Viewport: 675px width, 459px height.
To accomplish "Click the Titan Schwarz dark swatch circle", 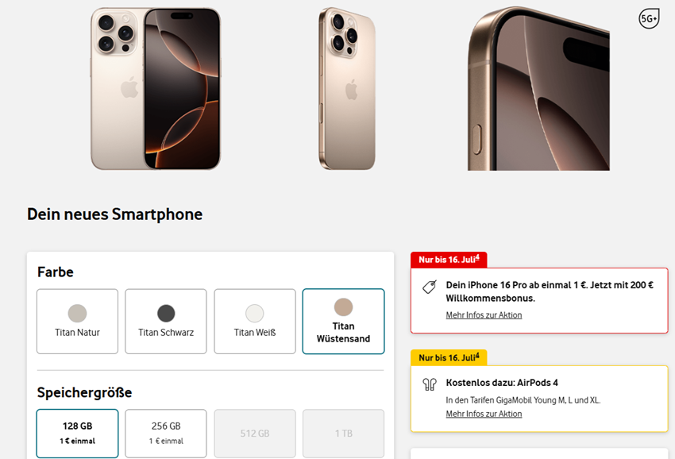I will [166, 313].
